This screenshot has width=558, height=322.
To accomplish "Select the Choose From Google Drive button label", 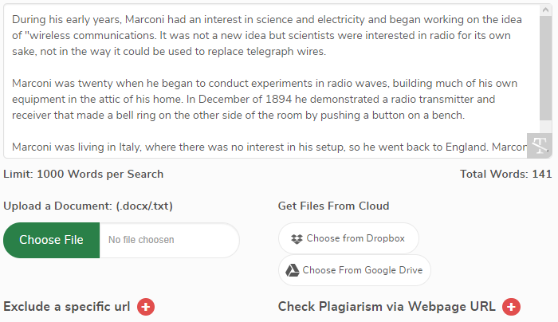I will [363, 270].
